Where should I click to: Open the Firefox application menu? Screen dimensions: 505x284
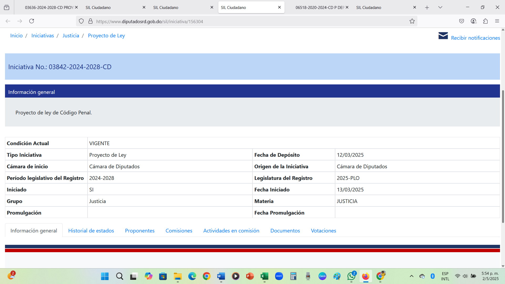(497, 21)
